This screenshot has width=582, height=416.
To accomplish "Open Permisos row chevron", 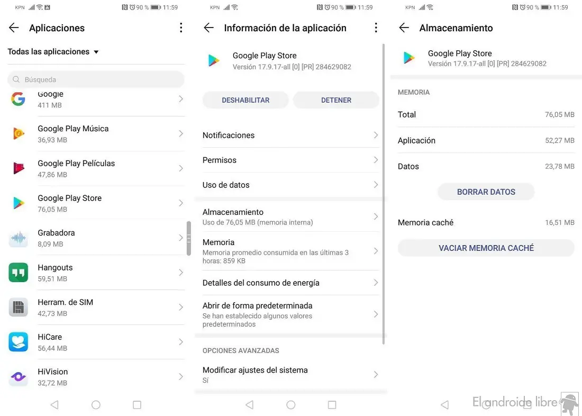I will tap(376, 160).
